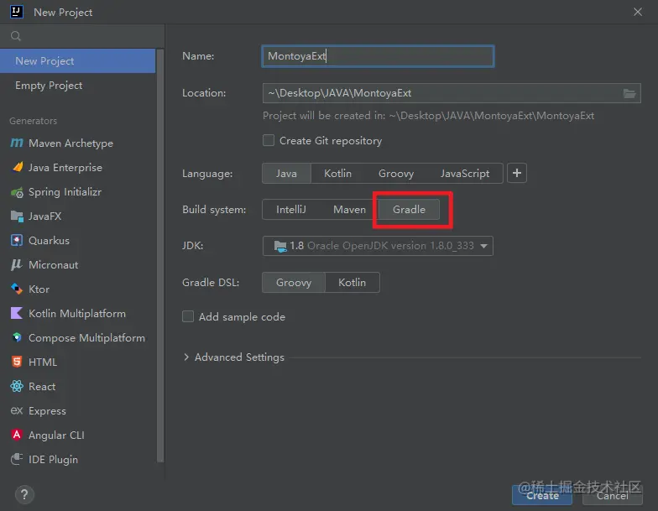Choose Quarkus generator entry
Image resolution: width=658 pixels, height=511 pixels.
(x=77, y=240)
